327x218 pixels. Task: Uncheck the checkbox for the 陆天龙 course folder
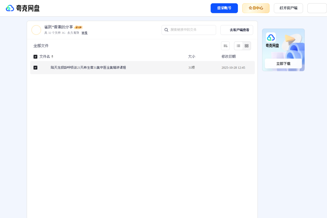[x=36, y=67]
